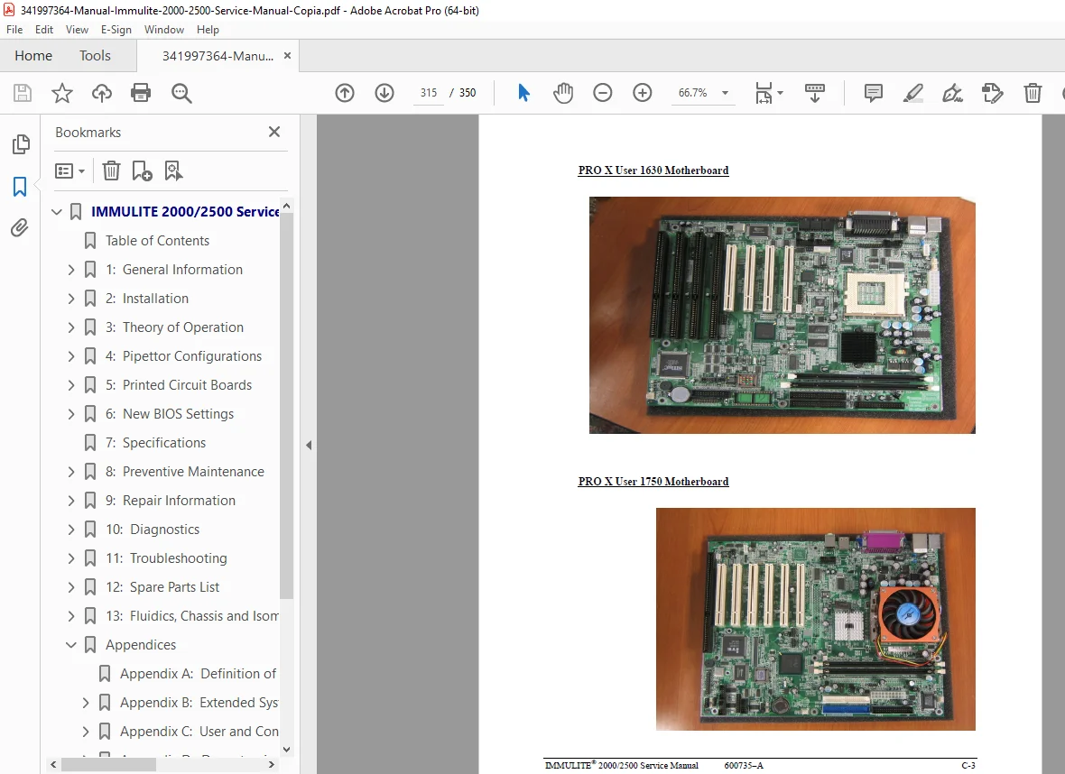Expand 3: Theory of Operation
1065x774 pixels.
(71, 327)
